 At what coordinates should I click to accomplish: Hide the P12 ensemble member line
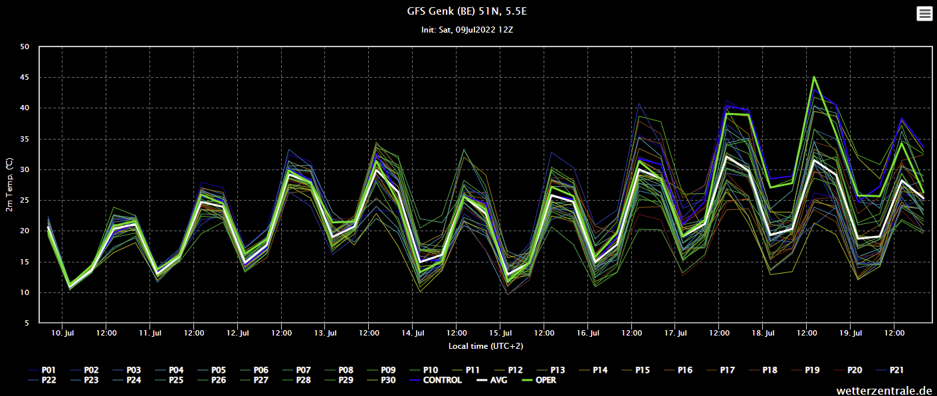[x=508, y=369]
